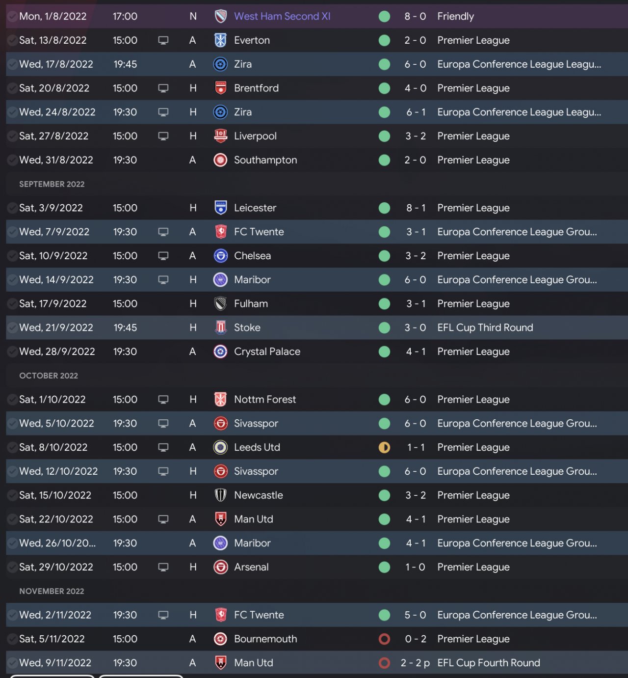
Task: Open the 8 - 1 result against Leicester
Action: (416, 208)
